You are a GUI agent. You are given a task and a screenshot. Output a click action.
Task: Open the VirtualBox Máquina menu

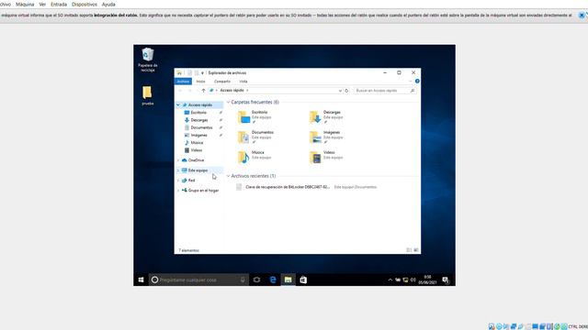[25, 5]
